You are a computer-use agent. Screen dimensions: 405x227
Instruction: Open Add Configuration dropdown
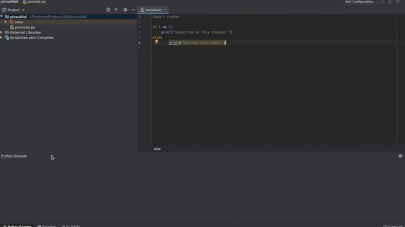tap(360, 2)
